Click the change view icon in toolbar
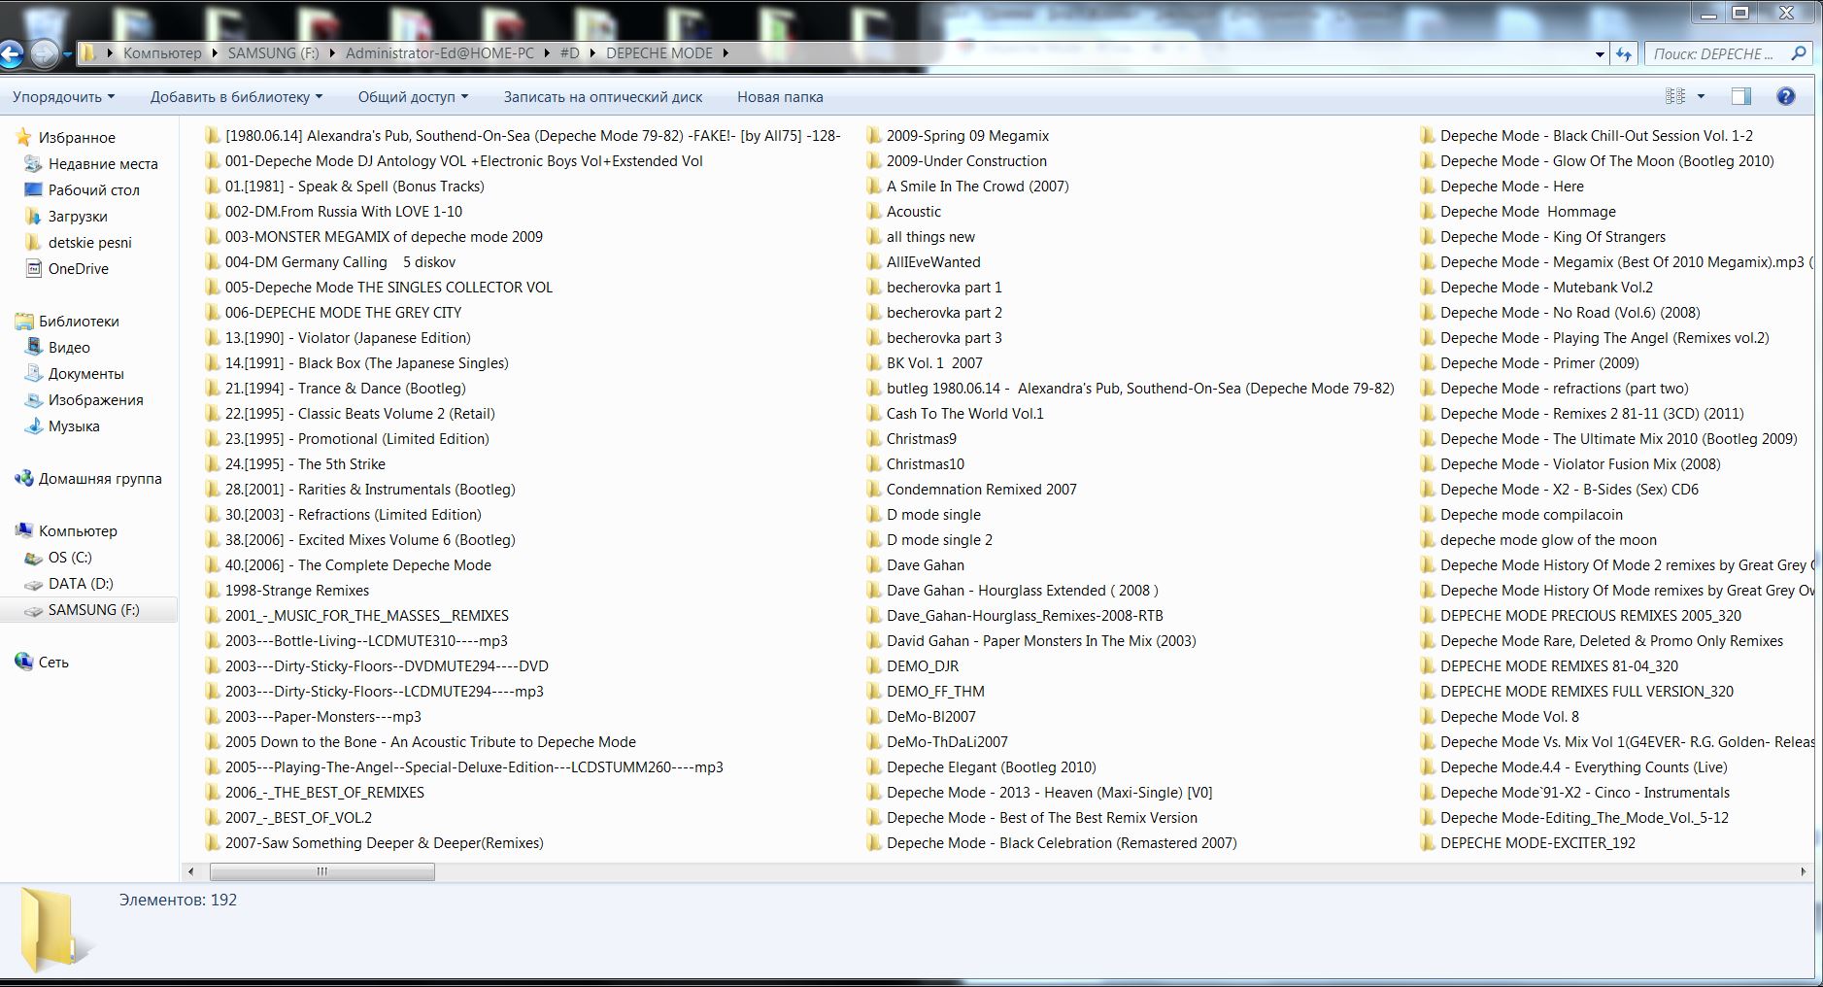Screen dimensions: 1823x987 click(x=1675, y=96)
